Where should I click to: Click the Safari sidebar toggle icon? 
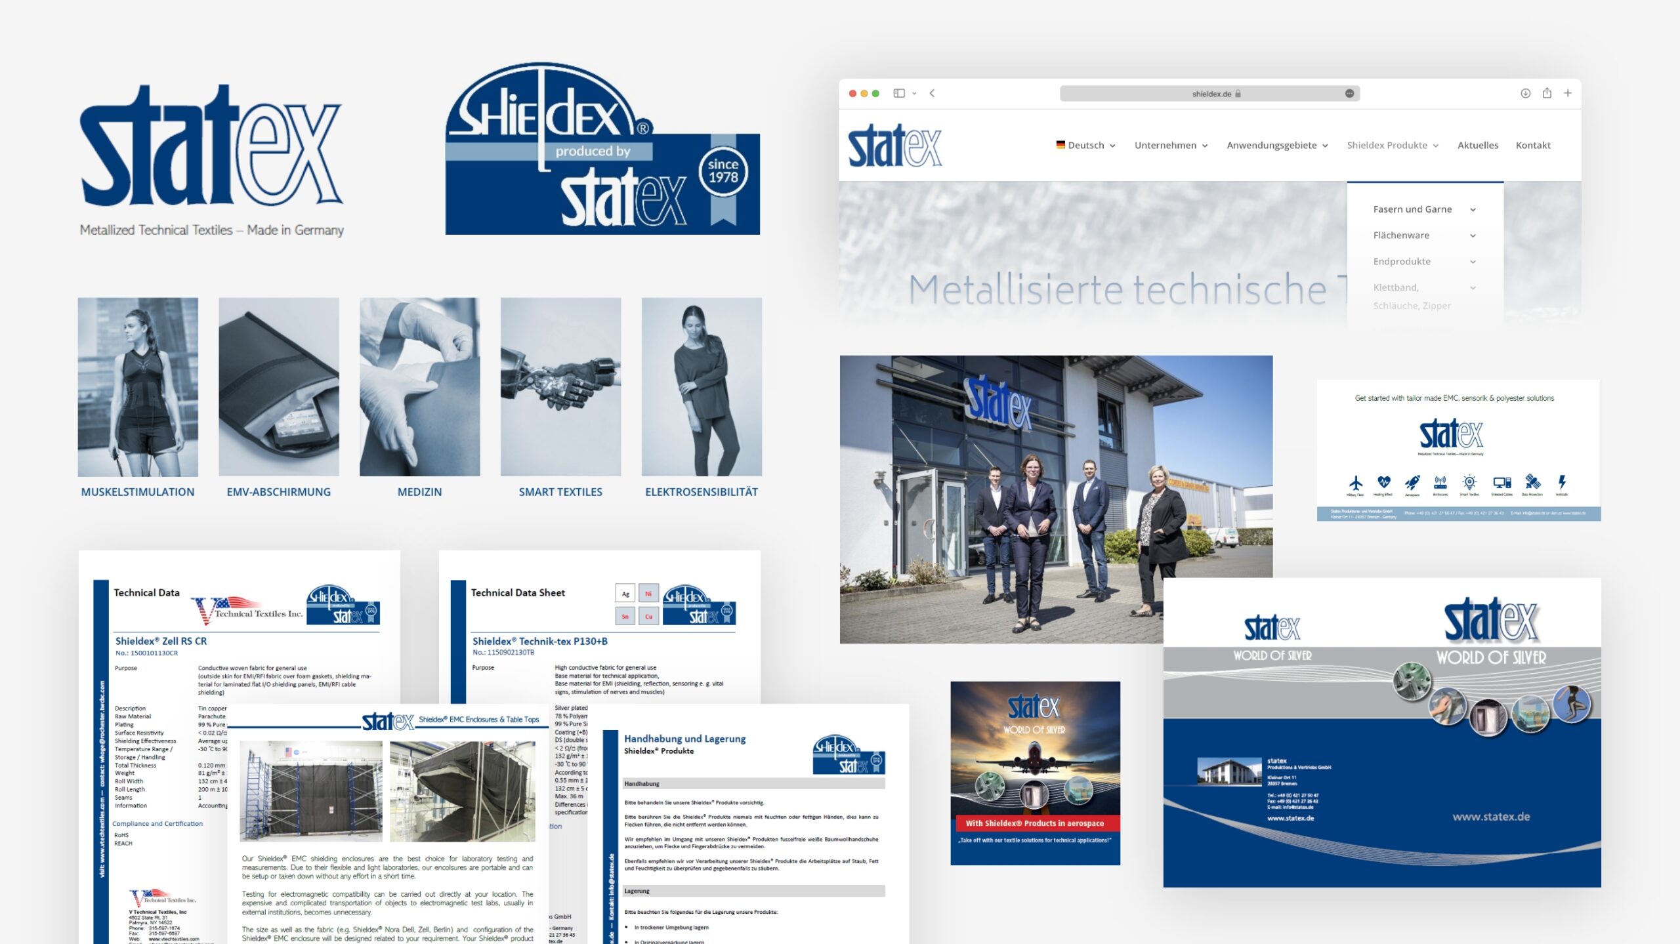pos(899,93)
